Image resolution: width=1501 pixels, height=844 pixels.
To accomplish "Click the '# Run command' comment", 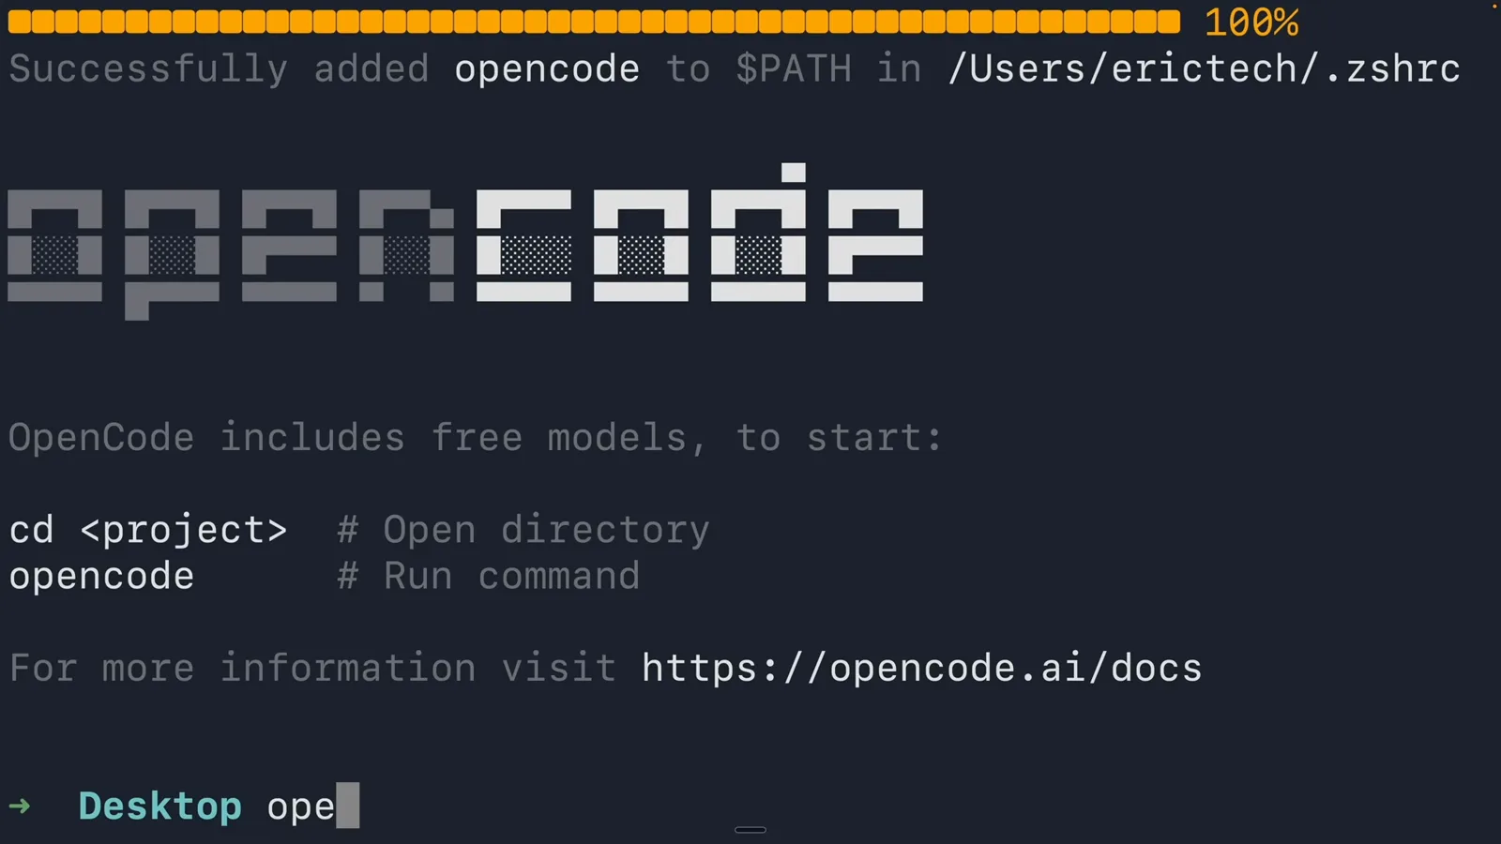I will [488, 577].
